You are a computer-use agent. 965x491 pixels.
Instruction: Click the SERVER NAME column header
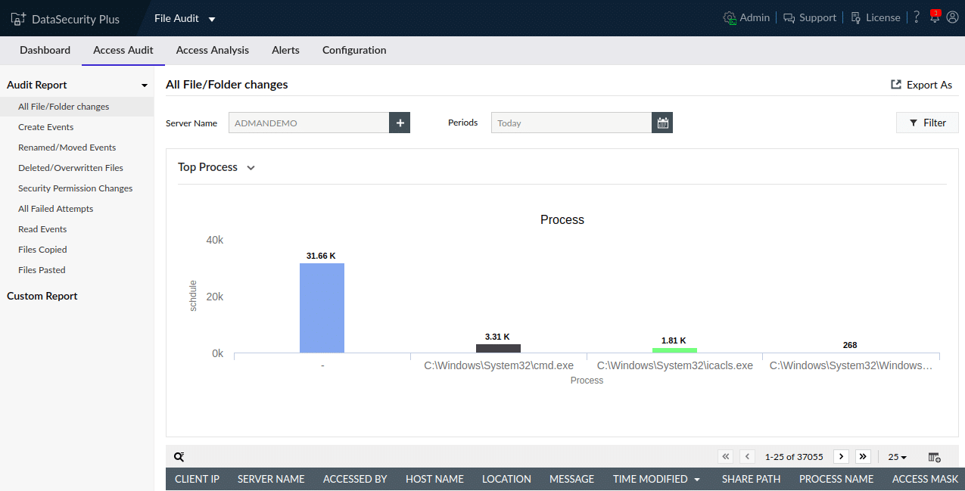271,479
